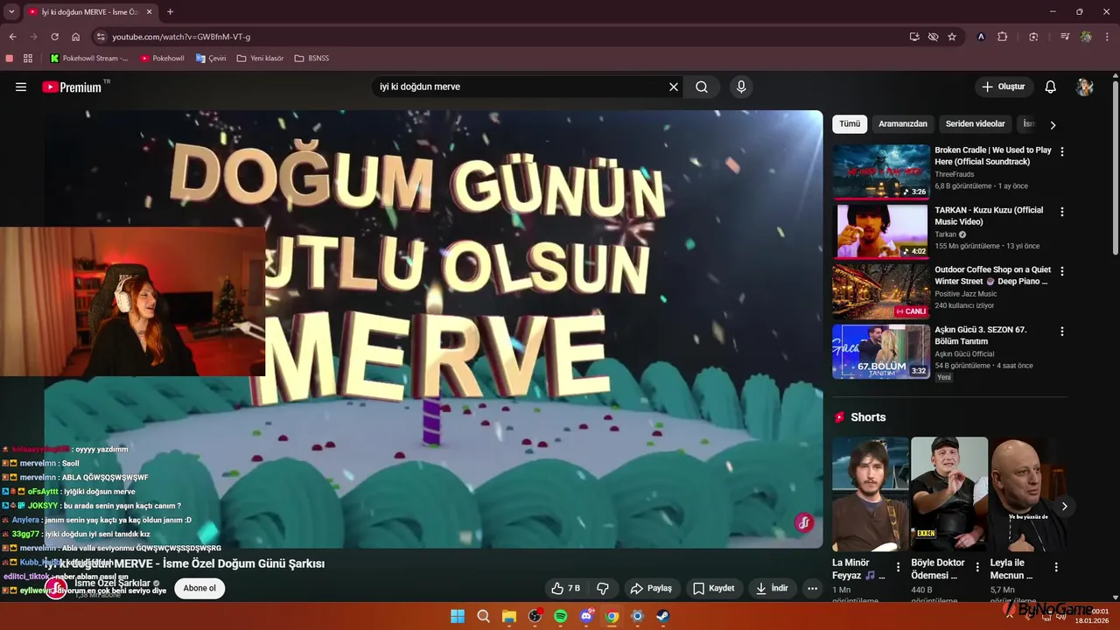
Task: Go to browser home page icon
Action: pos(75,37)
